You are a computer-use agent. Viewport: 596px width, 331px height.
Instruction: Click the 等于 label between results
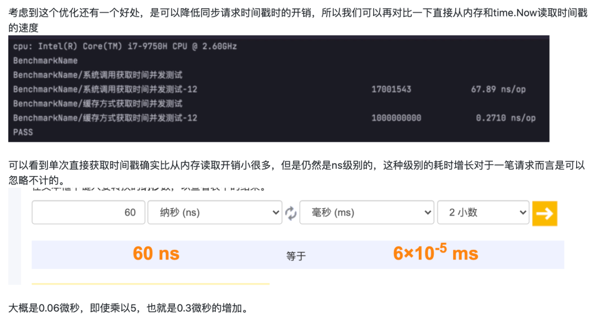coord(296,256)
